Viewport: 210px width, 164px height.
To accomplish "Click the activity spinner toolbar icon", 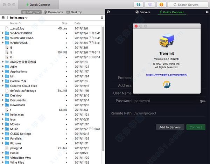I will [150, 5].
